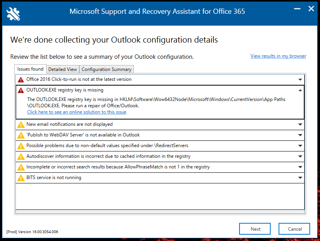Open the Configuration Summary tab
Viewport: 320px width, 241px height.
pos(106,69)
